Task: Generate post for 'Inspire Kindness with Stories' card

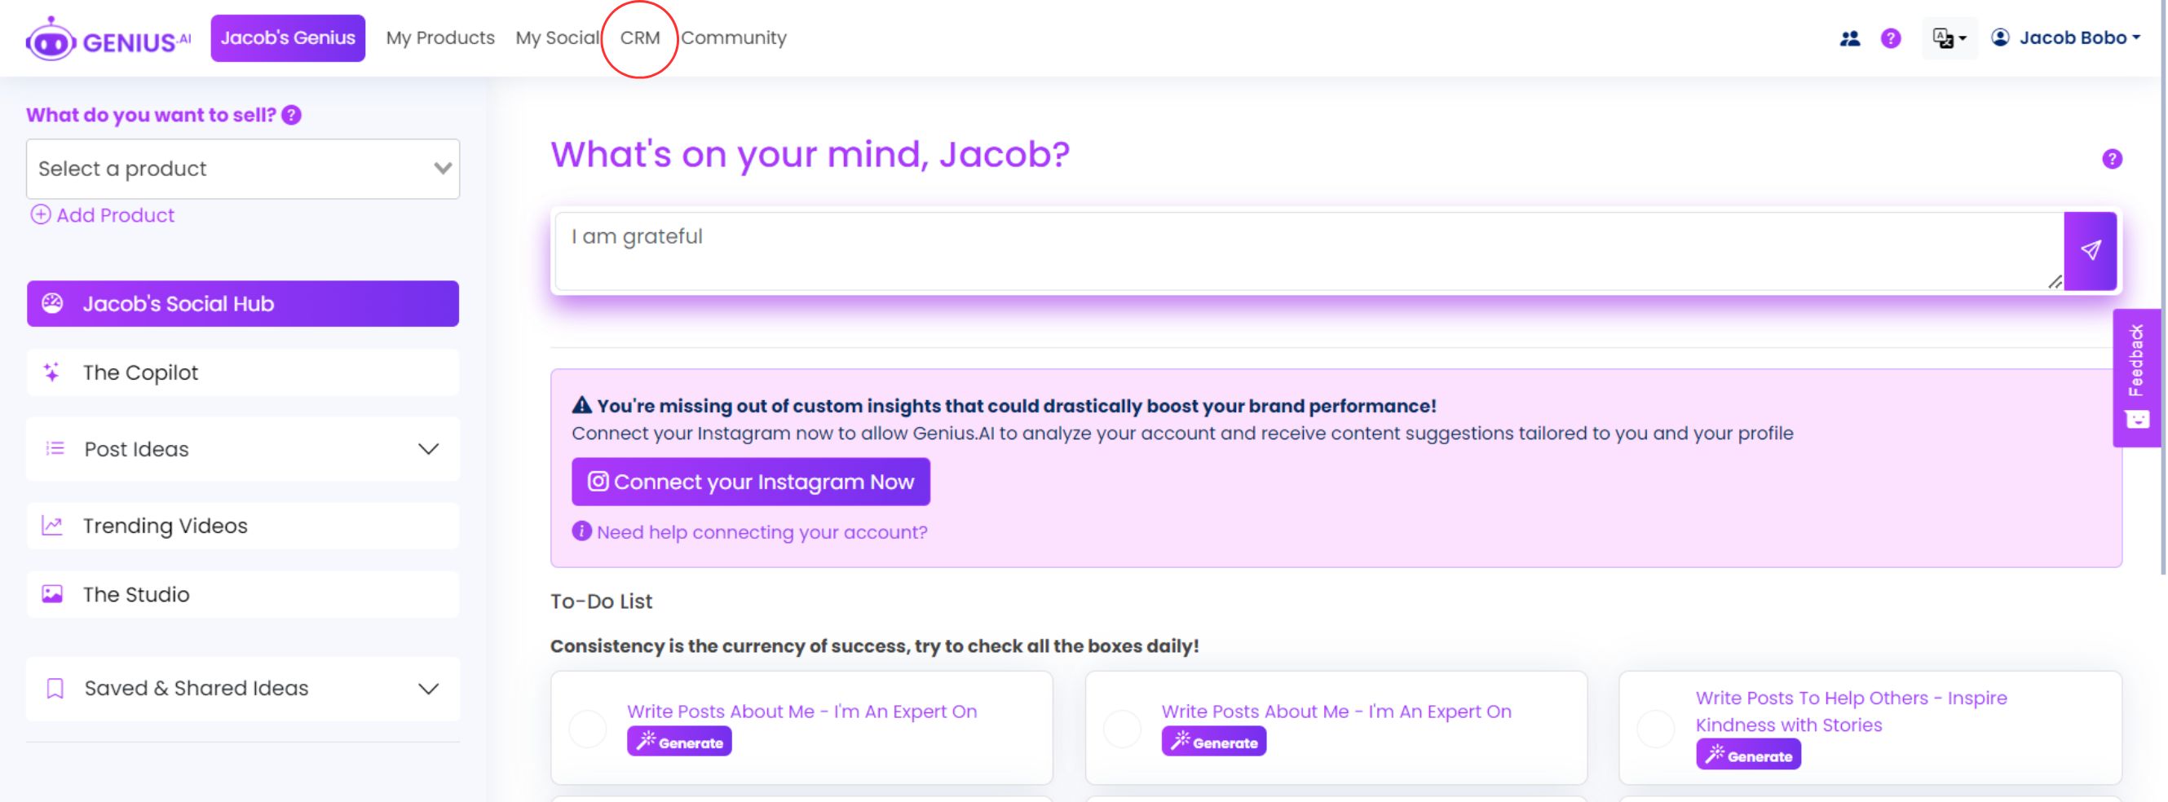Action: pyautogui.click(x=1748, y=756)
